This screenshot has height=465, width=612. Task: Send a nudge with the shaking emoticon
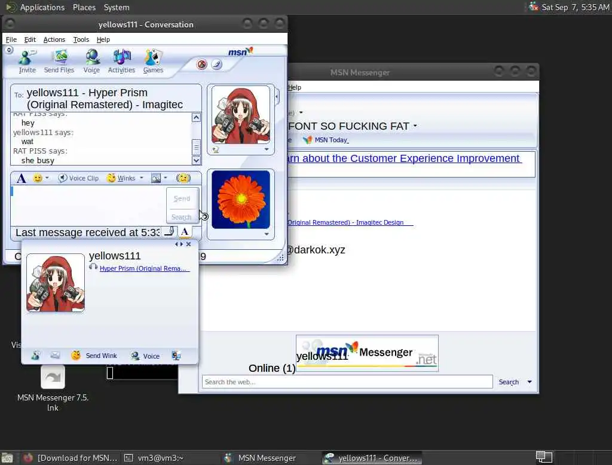(183, 178)
